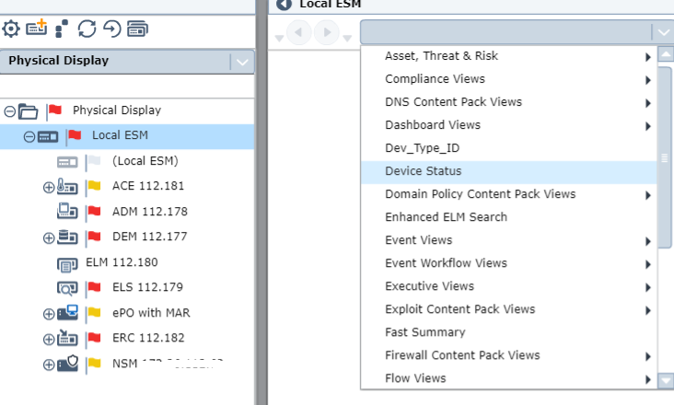674x405 pixels.
Task: Select ADM 112.178 in device tree
Action: (149, 212)
